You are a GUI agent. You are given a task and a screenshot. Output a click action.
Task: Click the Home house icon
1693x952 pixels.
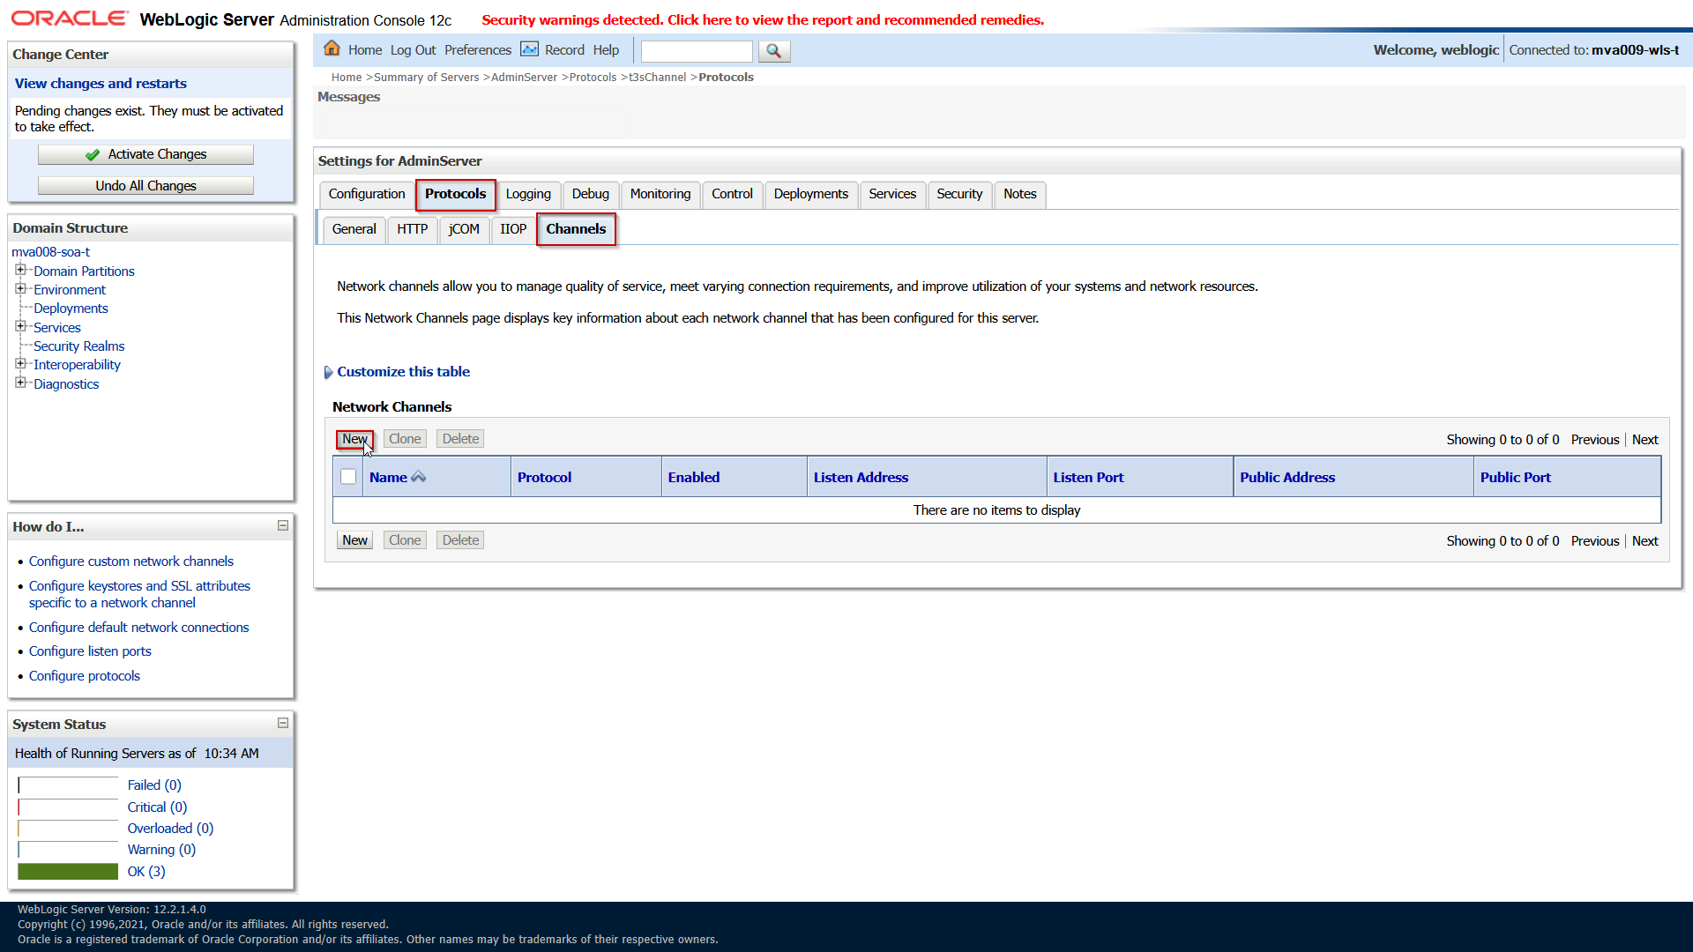pyautogui.click(x=332, y=48)
